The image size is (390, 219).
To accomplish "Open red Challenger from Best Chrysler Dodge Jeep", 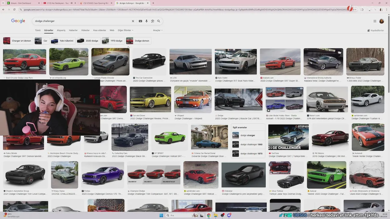I will click(x=24, y=61).
